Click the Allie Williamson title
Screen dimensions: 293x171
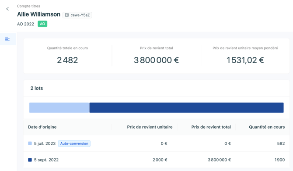point(38,14)
